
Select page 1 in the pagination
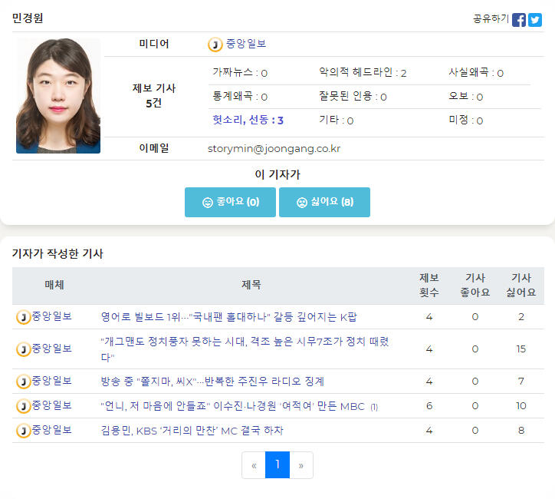277,465
